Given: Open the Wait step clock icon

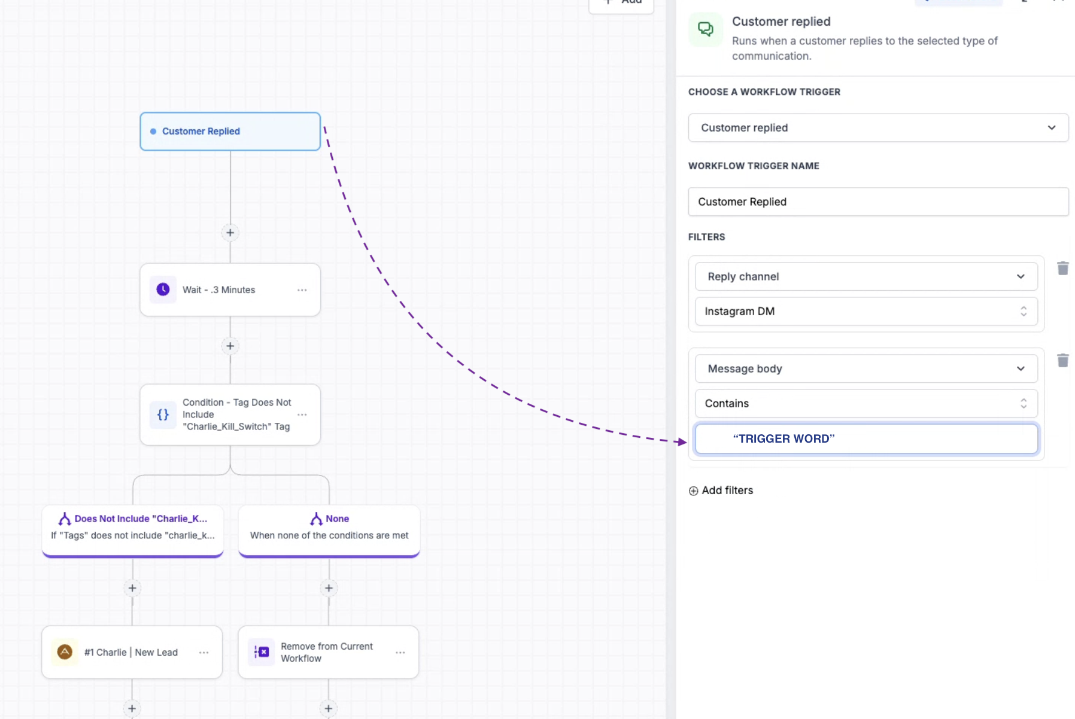Looking at the screenshot, I should [163, 290].
